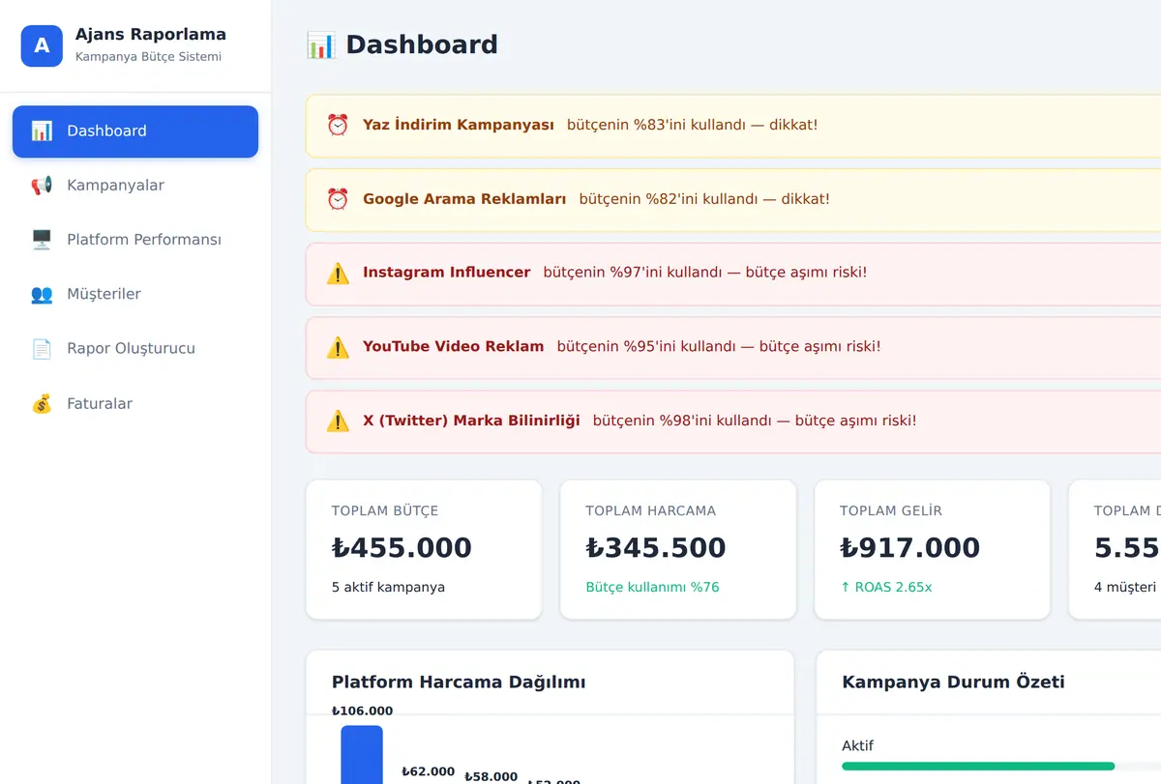Click the "4 müşteri" text

point(1125,587)
